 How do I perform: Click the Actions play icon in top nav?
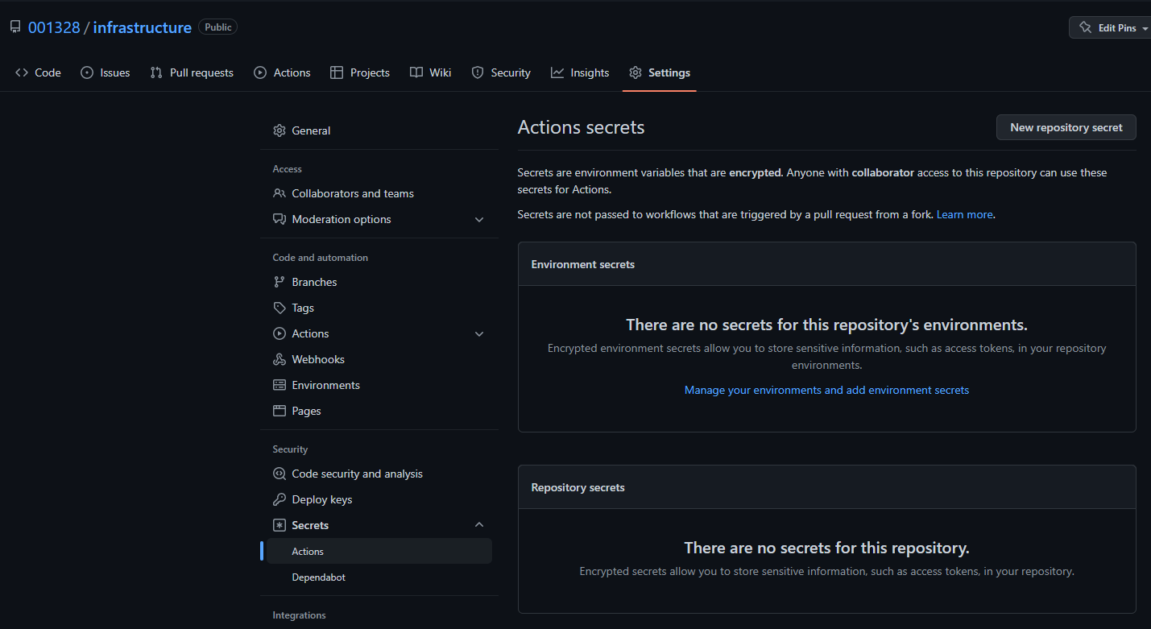tap(260, 72)
